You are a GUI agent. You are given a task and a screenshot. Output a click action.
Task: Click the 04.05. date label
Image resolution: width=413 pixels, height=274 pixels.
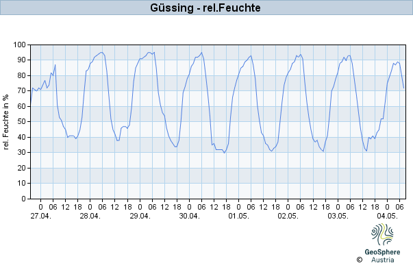click(387, 216)
